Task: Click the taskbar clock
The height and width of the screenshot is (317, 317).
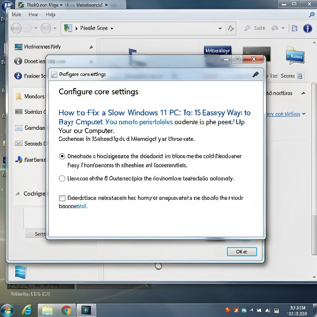Action: click(297, 311)
